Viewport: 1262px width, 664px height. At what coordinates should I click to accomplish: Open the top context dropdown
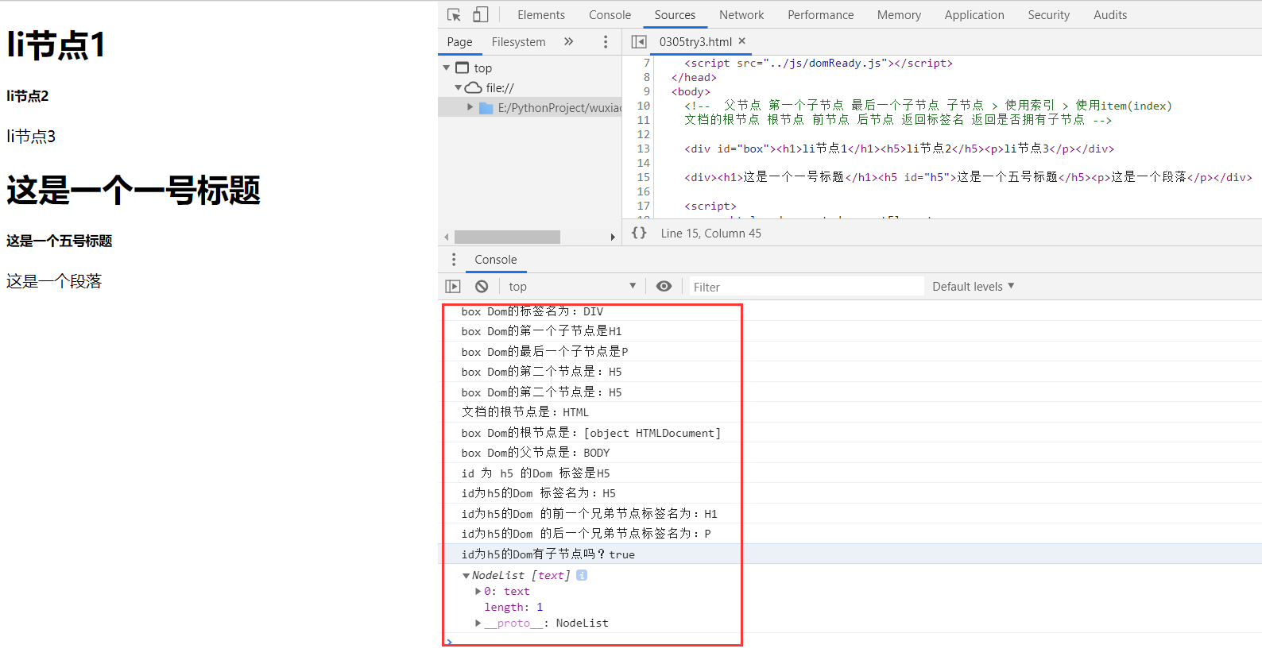572,287
